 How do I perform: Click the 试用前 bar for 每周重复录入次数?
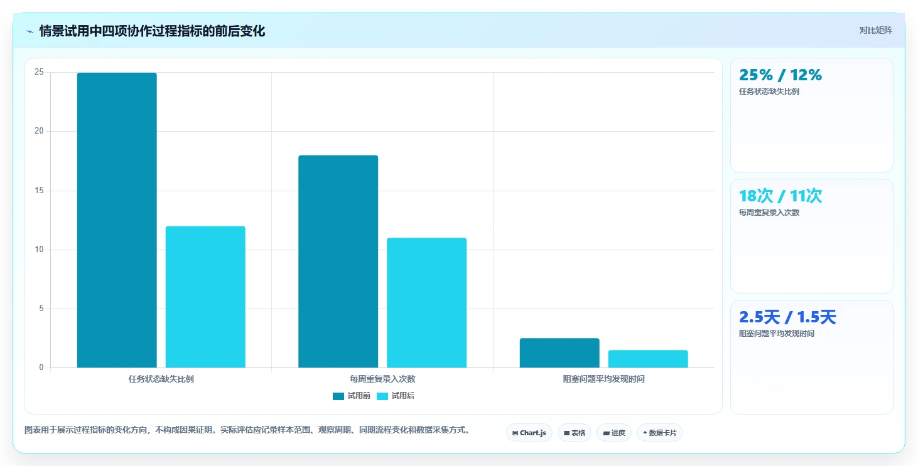[x=338, y=262]
